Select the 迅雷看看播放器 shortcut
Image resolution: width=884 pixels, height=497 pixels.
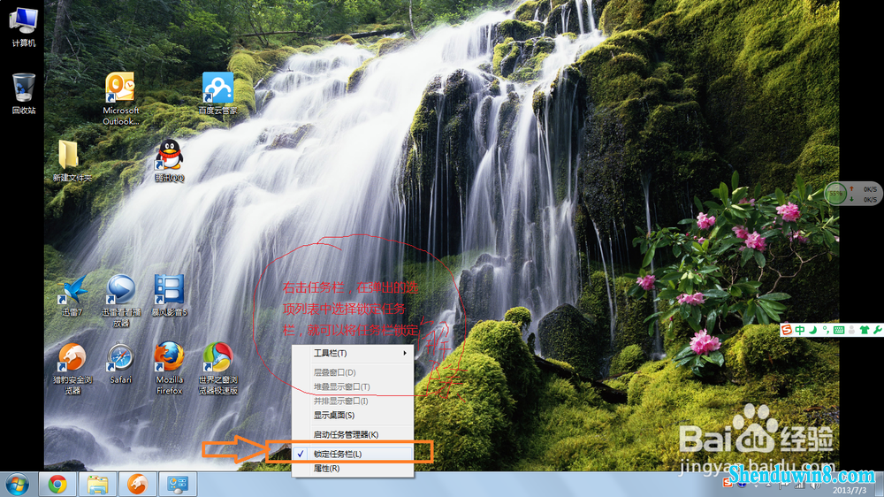(120, 300)
